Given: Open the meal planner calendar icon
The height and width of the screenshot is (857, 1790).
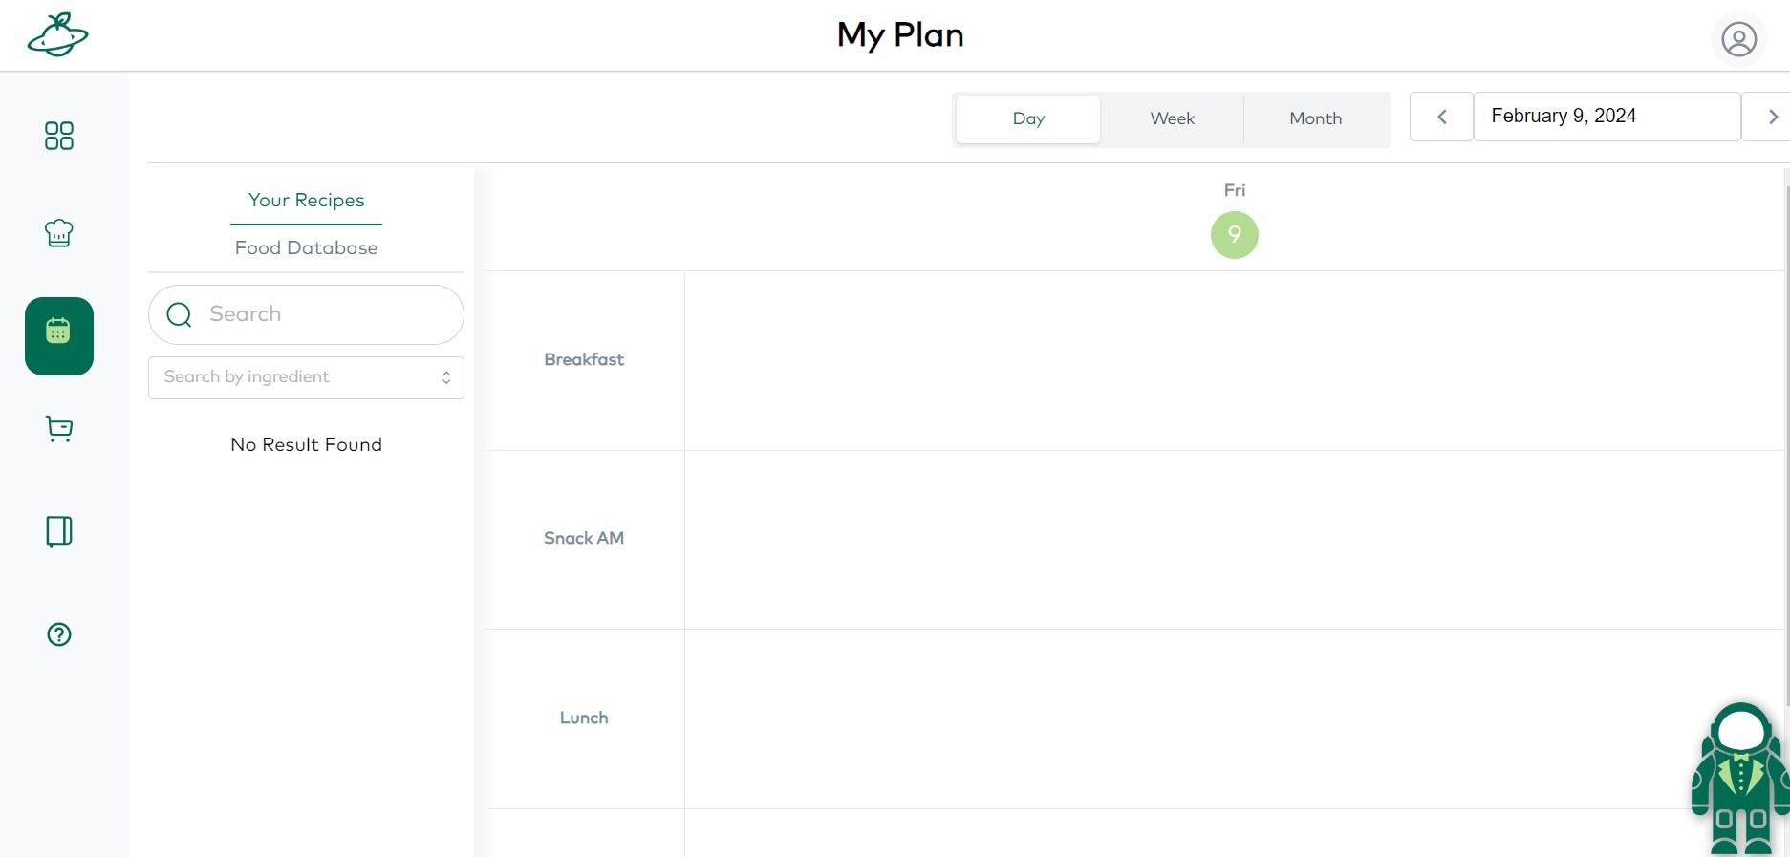Looking at the screenshot, I should coord(58,336).
